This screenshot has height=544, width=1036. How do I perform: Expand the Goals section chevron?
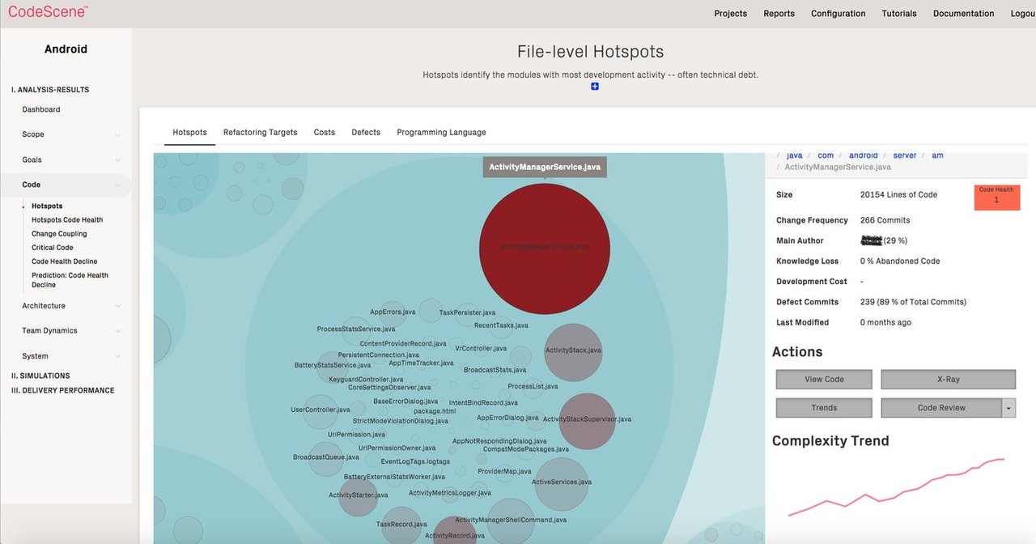[118, 160]
